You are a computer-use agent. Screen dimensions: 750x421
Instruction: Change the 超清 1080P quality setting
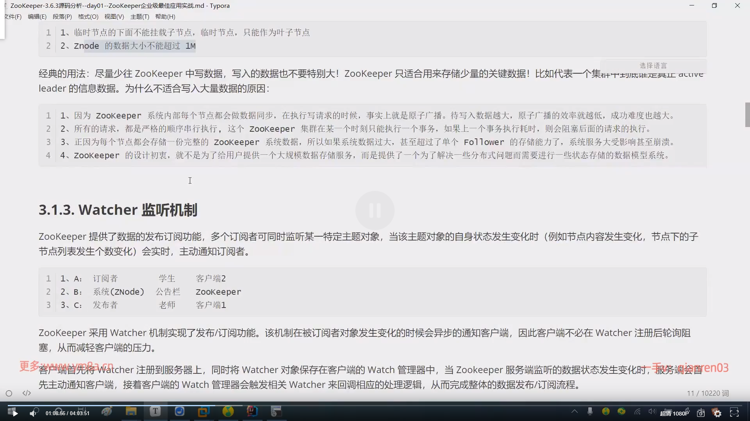tap(674, 413)
